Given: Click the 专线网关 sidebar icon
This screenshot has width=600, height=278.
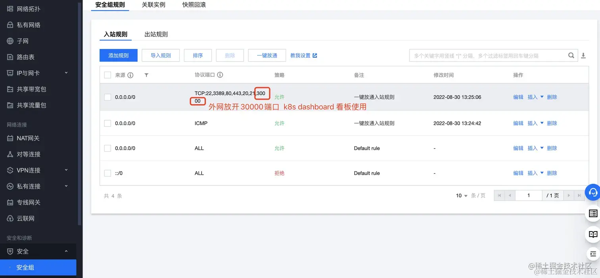Looking at the screenshot, I should (x=10, y=203).
